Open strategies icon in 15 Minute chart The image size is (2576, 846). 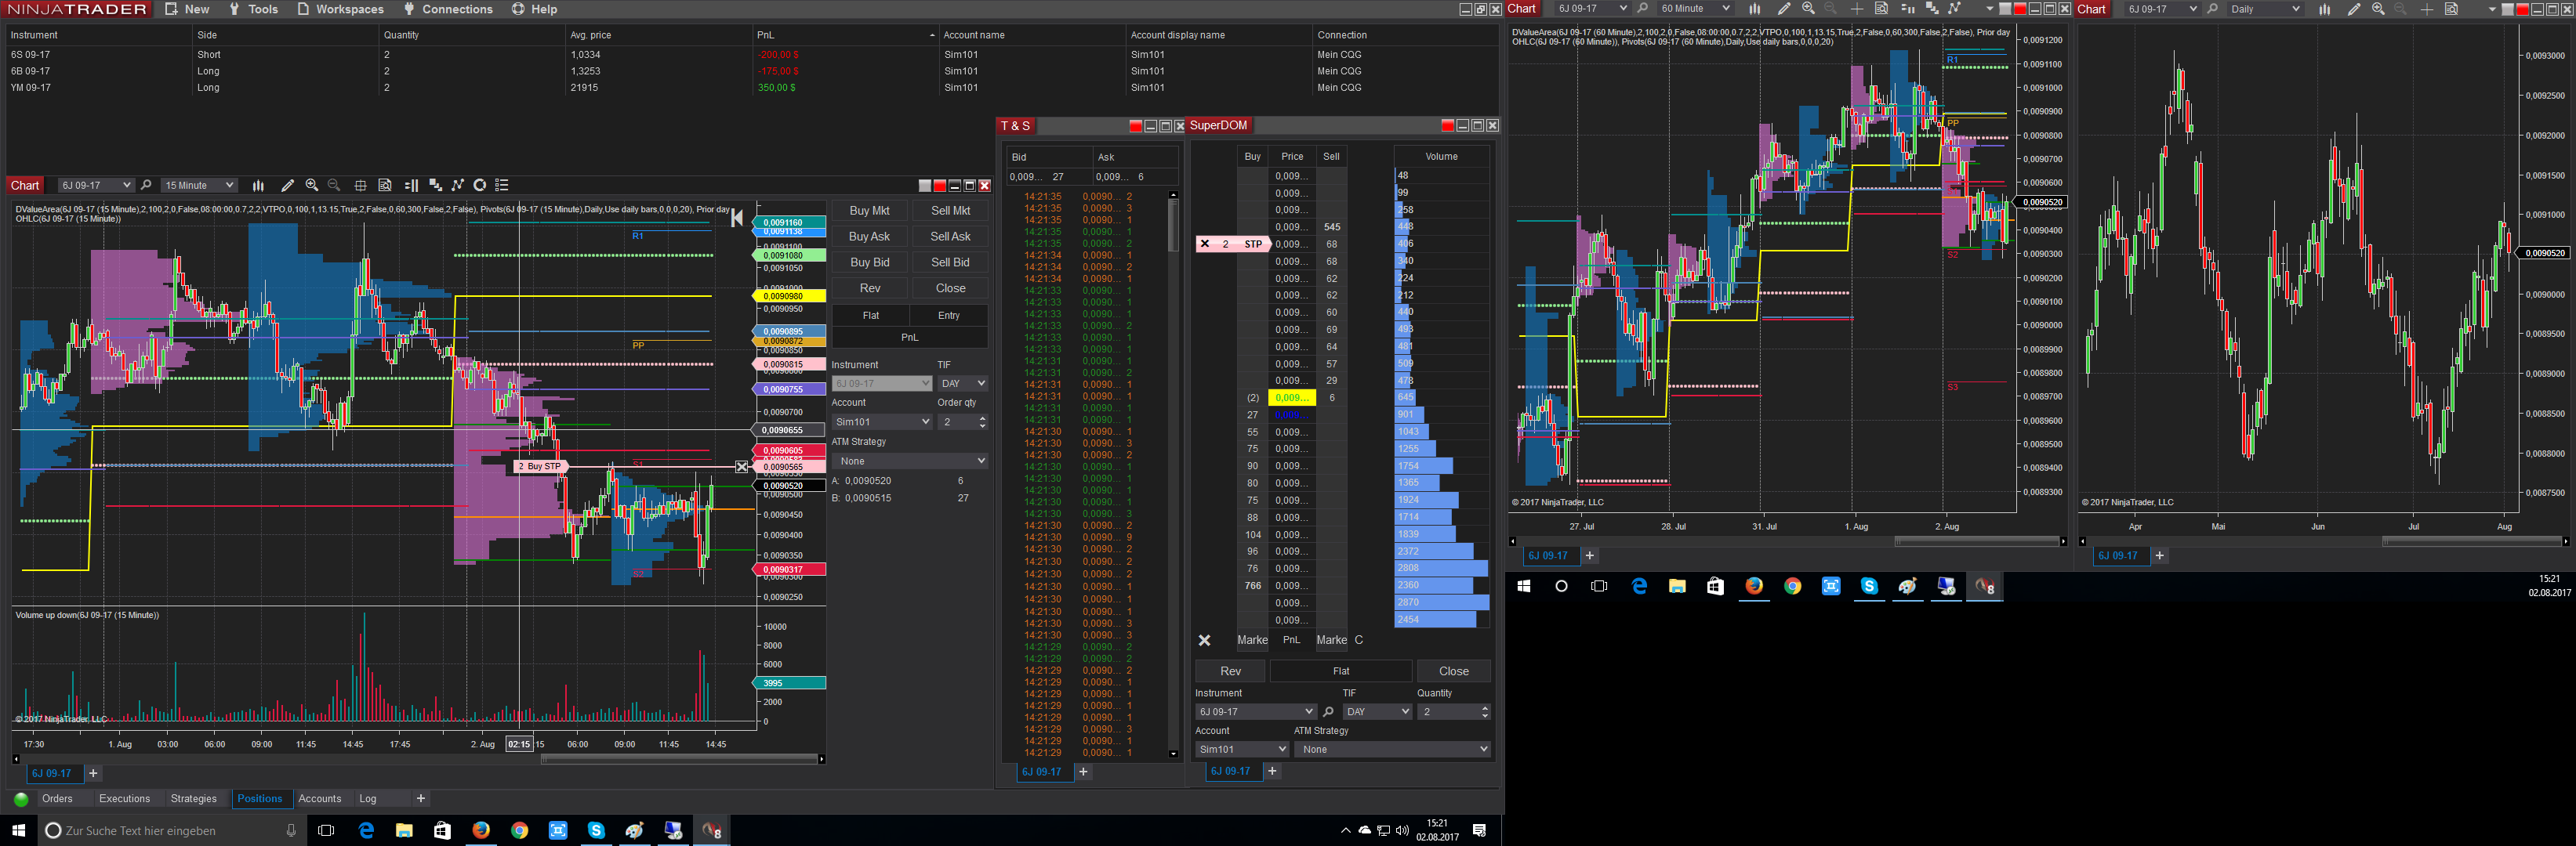458,186
